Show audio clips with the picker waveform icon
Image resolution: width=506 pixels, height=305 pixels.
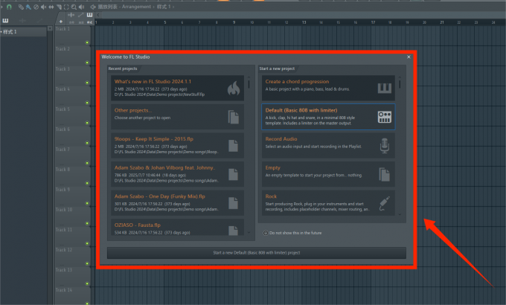pos(22,21)
